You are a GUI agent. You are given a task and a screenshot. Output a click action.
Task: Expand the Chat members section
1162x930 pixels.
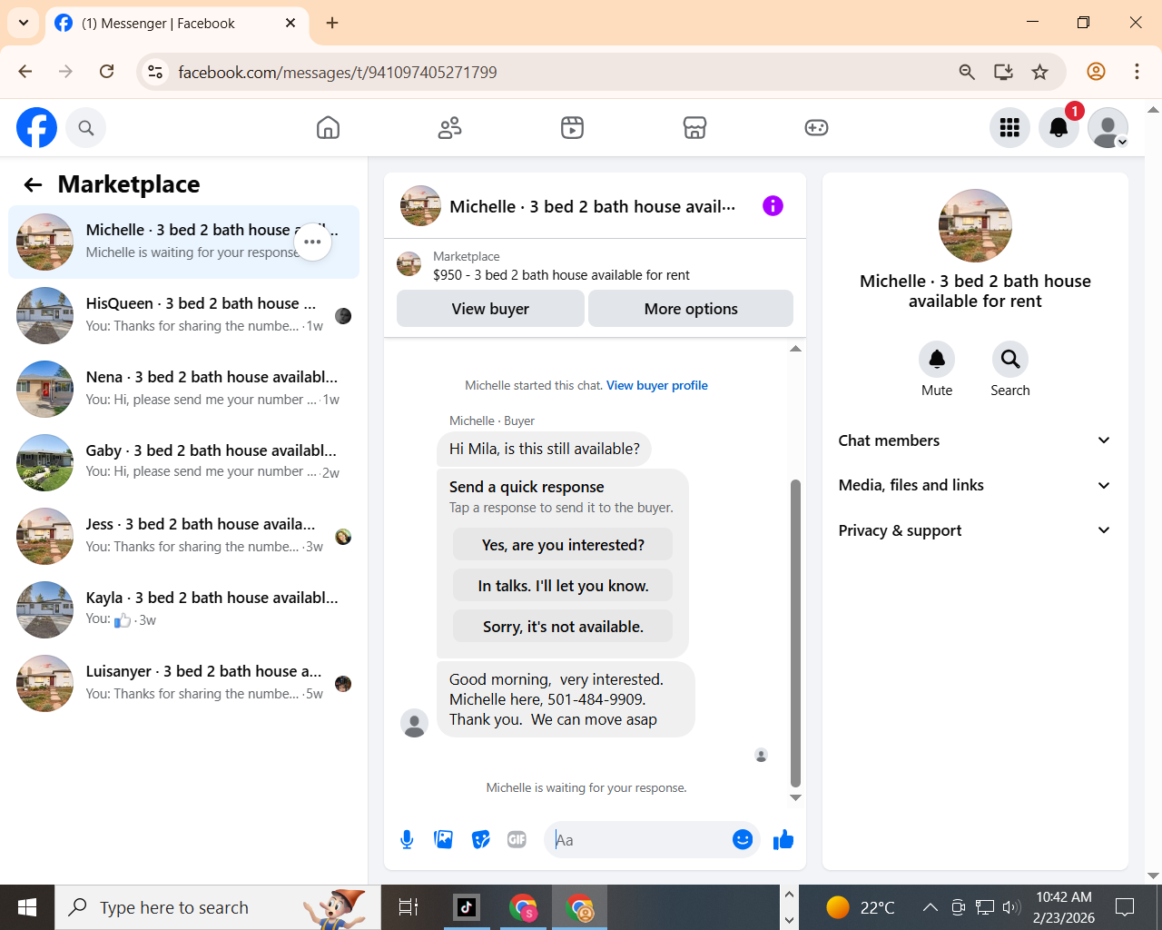coord(975,440)
